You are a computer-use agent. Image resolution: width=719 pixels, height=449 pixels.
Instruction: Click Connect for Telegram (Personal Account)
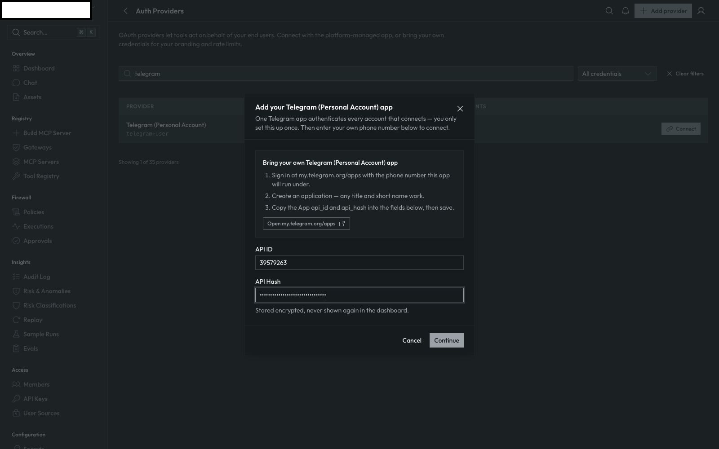pos(681,129)
